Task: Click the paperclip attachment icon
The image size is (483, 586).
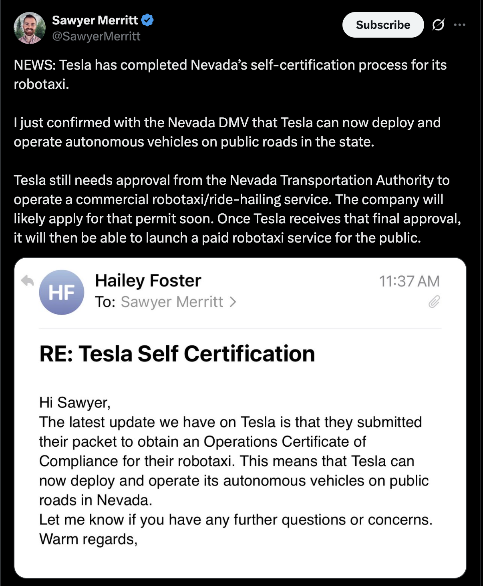Action: 434,302
